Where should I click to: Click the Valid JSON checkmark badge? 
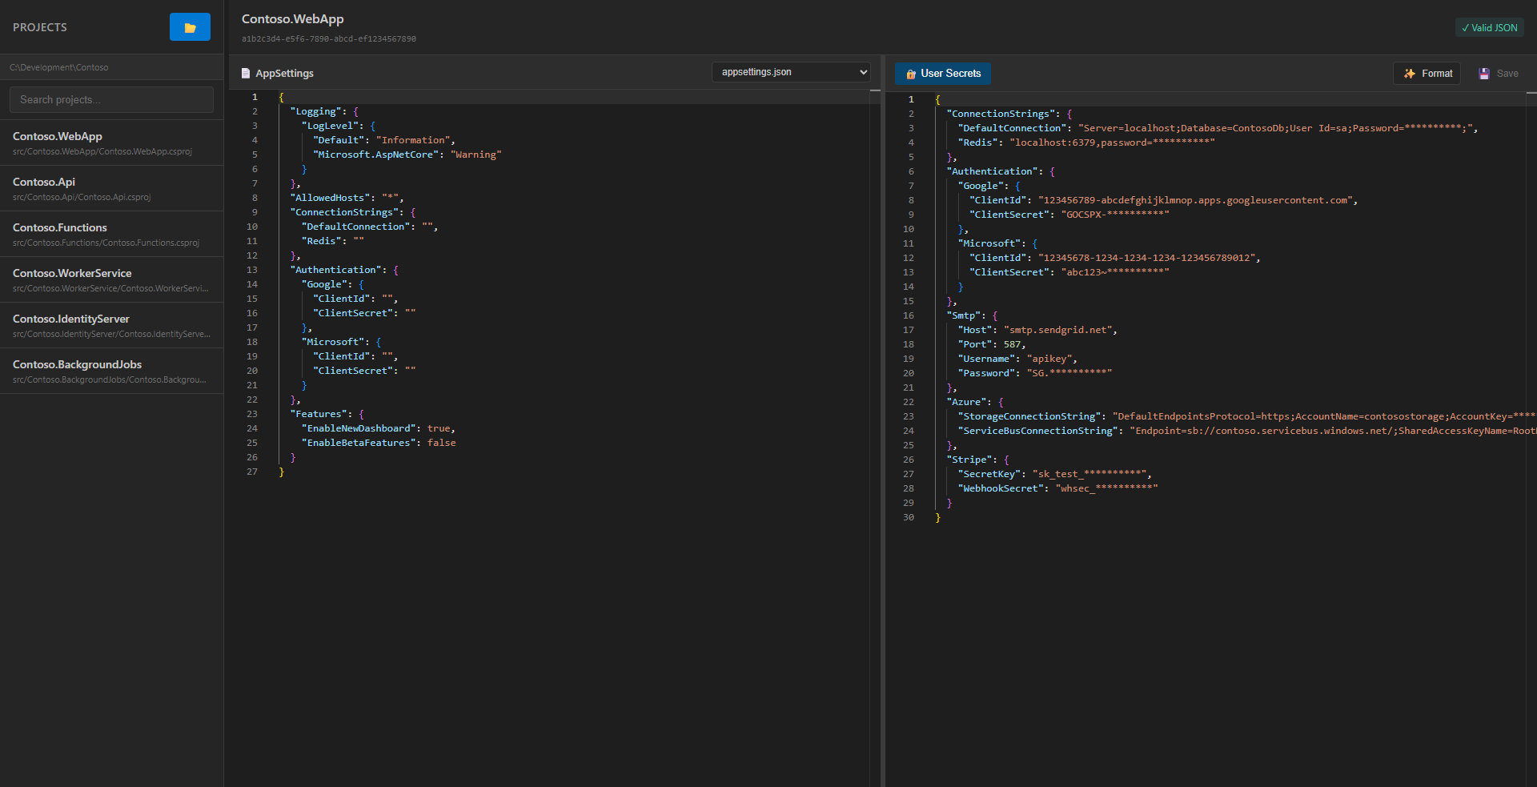(1489, 26)
